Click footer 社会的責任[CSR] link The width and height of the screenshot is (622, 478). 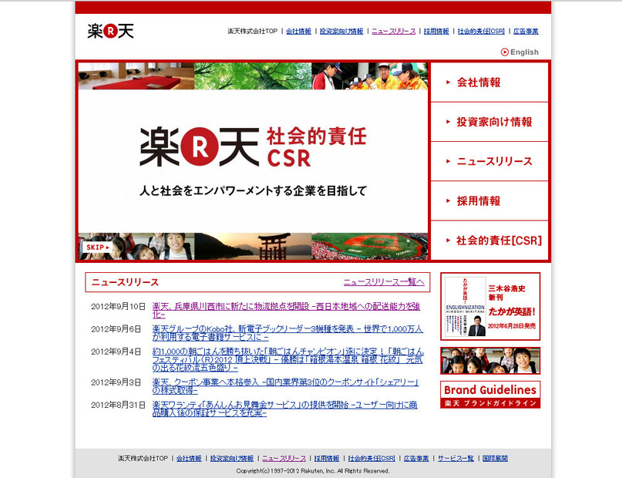click(372, 458)
